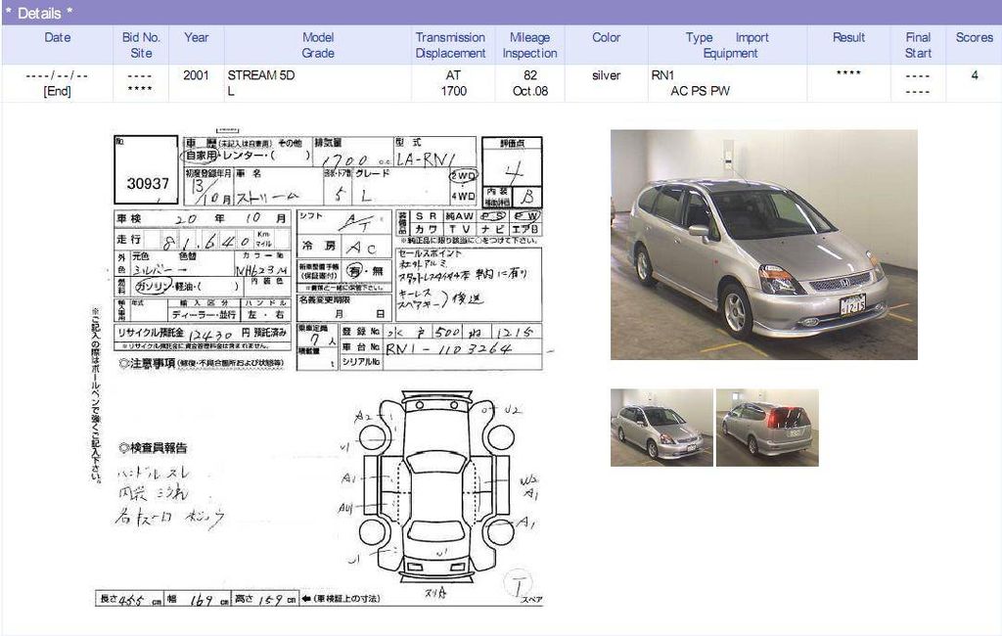Open the scanned auction inspection sheet image
This screenshot has width=1002, height=636.
320,368
